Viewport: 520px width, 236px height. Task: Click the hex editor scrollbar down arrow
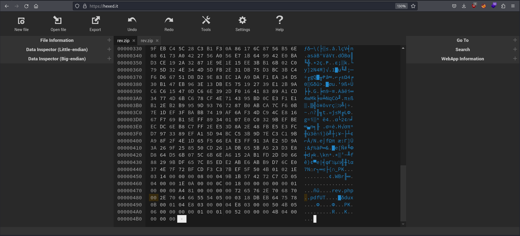pyautogui.click(x=403, y=224)
